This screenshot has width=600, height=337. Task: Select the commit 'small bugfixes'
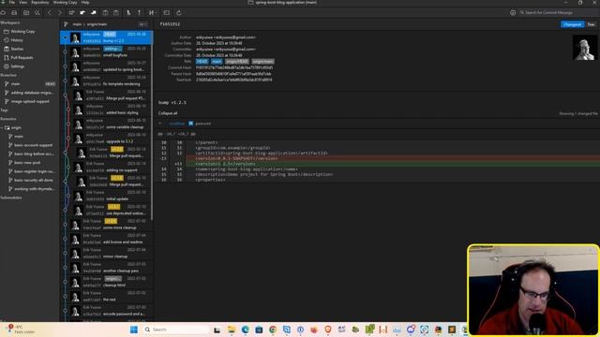[x=106, y=52]
